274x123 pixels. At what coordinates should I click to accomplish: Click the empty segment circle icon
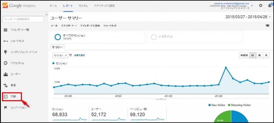pyautogui.click(x=154, y=37)
